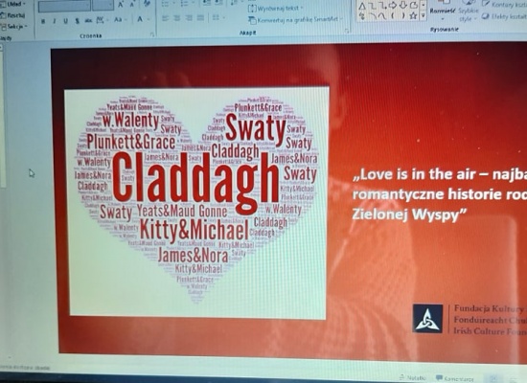This screenshot has height=383, width=527.
Task: Expand the shapes gallery more arrow
Action: [x=424, y=15]
